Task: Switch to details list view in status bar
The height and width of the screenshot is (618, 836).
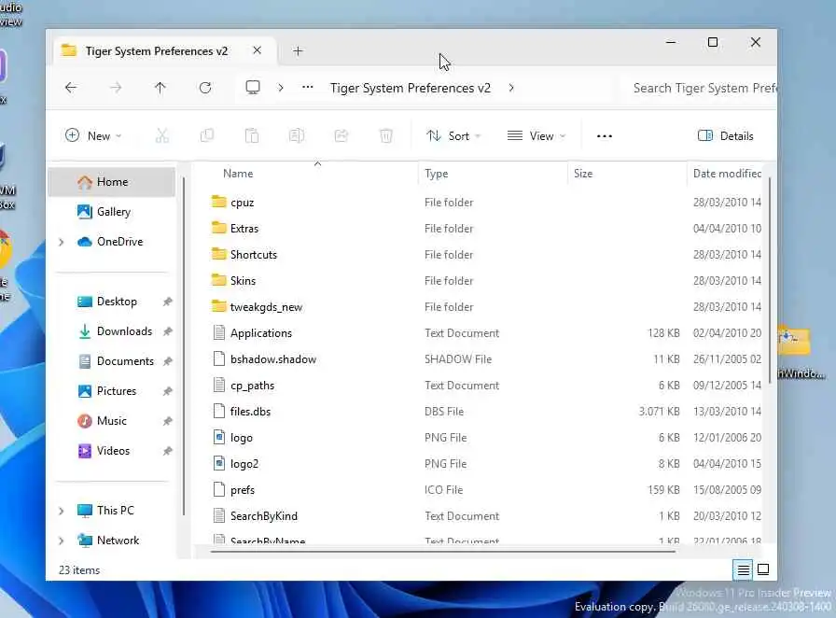Action: [743, 569]
